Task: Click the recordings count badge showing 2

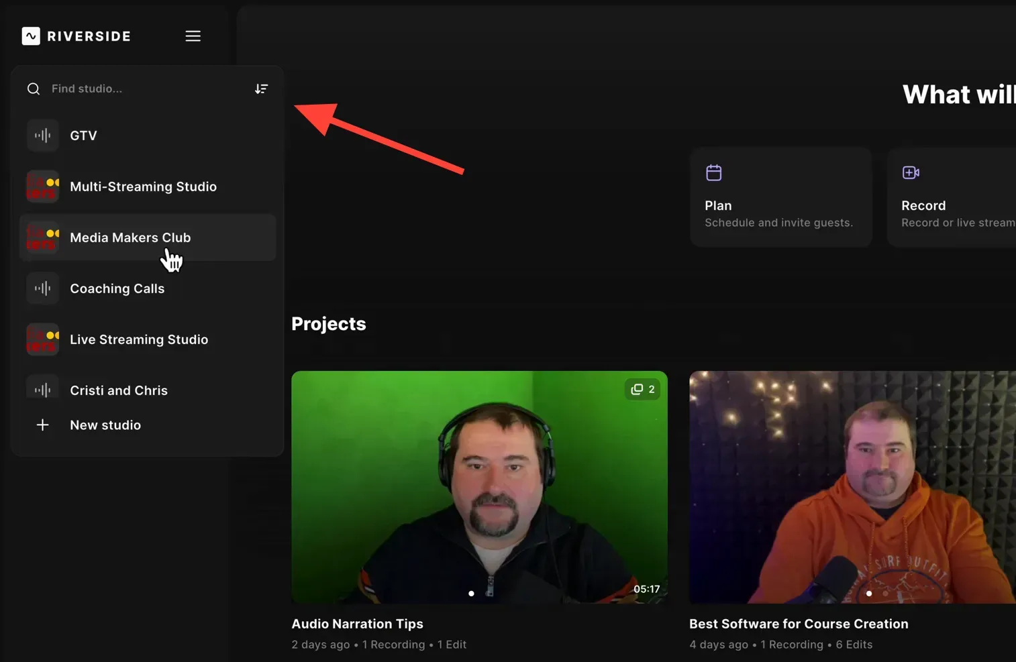Action: tap(642, 389)
